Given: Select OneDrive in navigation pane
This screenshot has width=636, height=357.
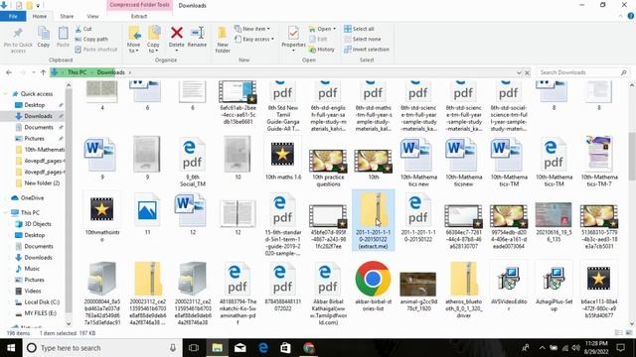Looking at the screenshot, I should tap(32, 198).
